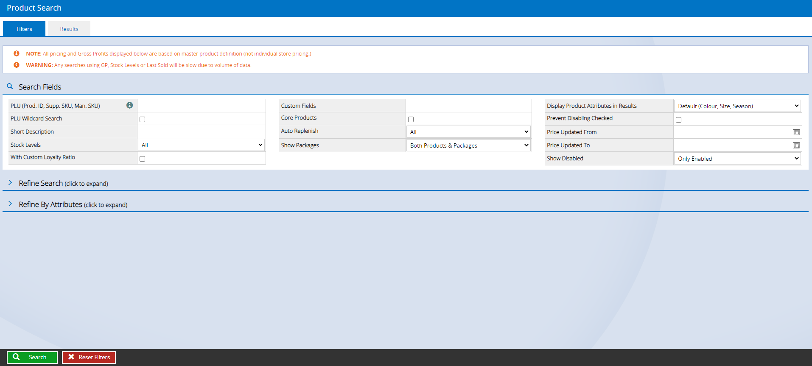Expand the Refine By Attributes section
Viewport: 812px width, 366px height.
coord(73,204)
